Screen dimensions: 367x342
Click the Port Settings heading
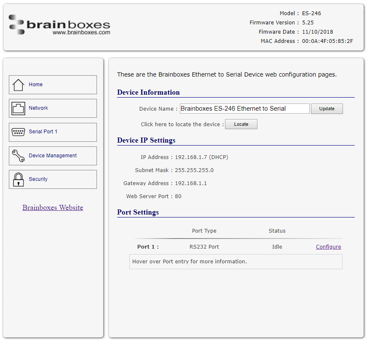(x=138, y=212)
